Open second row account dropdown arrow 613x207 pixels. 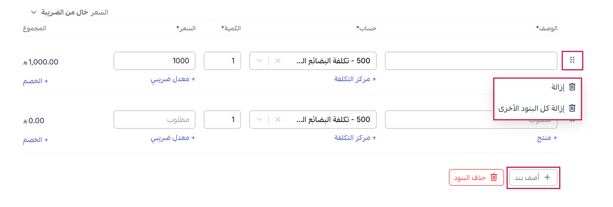click(259, 120)
